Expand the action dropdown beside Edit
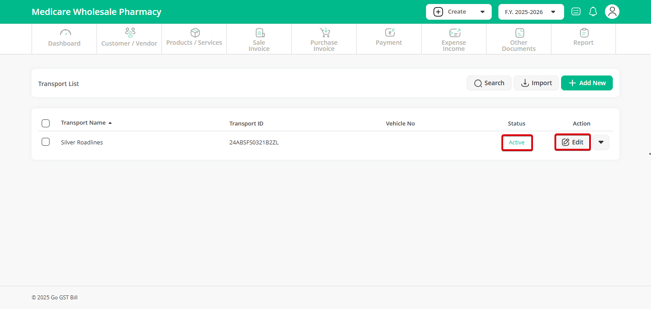651x309 pixels. (601, 142)
